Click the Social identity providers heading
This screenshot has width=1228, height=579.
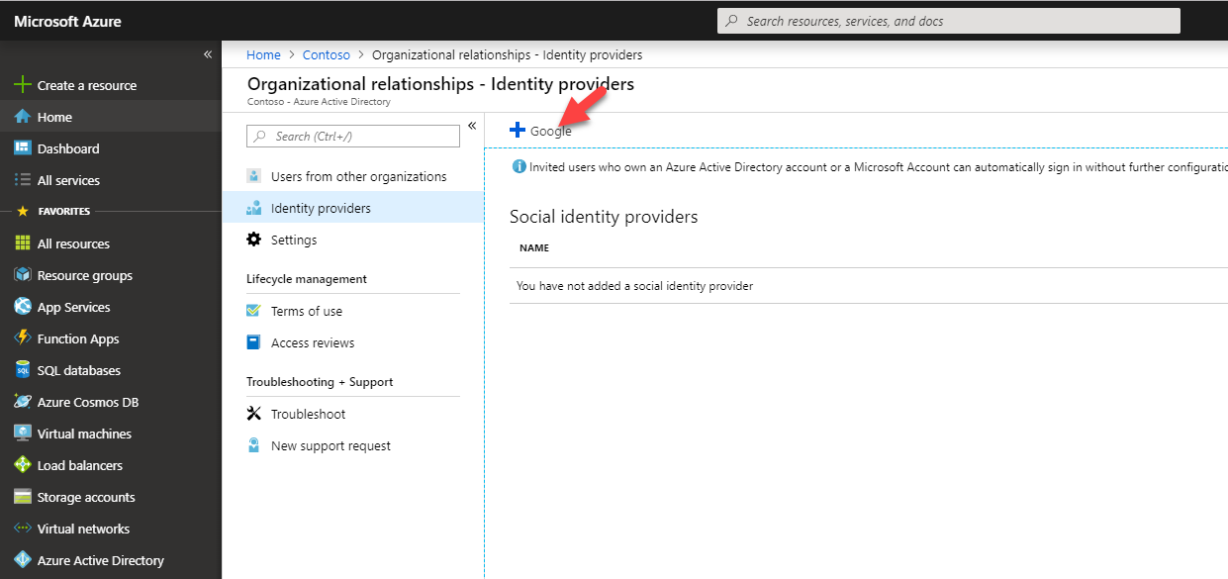pyautogui.click(x=604, y=217)
